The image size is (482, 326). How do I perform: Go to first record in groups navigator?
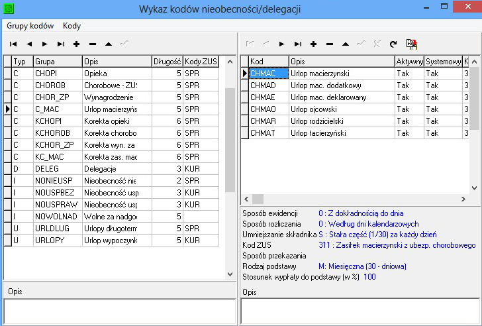pyautogui.click(x=13, y=44)
